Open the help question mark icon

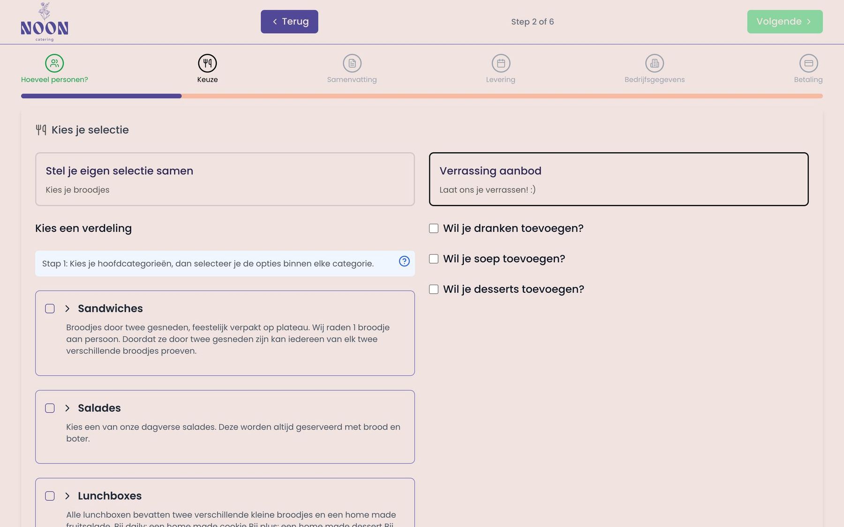coord(404,261)
